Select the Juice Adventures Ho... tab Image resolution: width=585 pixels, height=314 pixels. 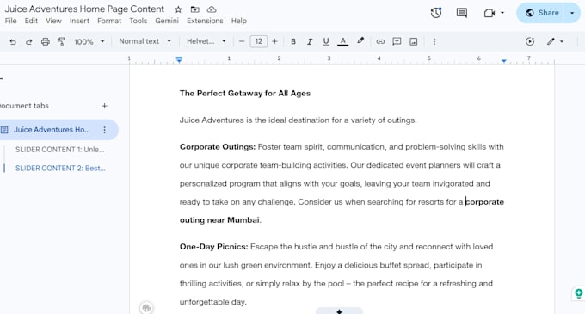(x=52, y=130)
